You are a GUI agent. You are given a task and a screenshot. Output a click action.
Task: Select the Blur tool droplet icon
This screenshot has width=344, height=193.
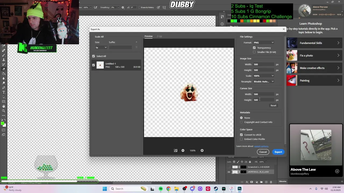[4, 78]
